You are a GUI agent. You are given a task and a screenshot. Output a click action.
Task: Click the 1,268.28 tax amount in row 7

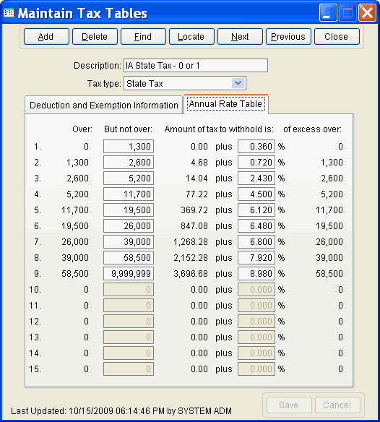point(191,241)
